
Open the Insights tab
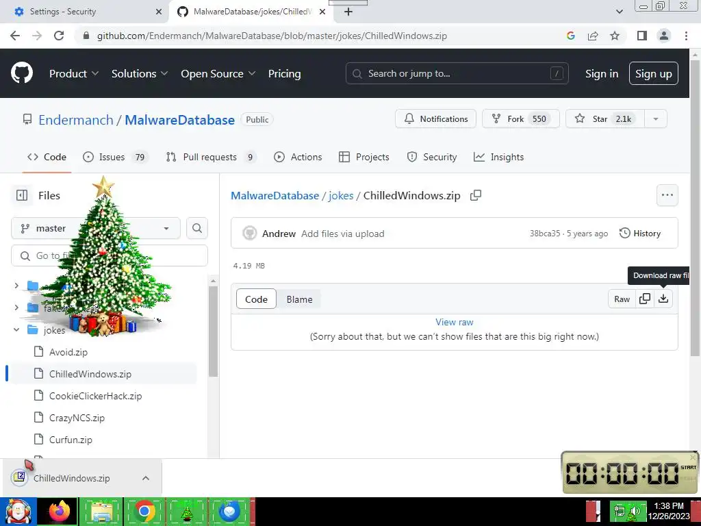pos(499,157)
